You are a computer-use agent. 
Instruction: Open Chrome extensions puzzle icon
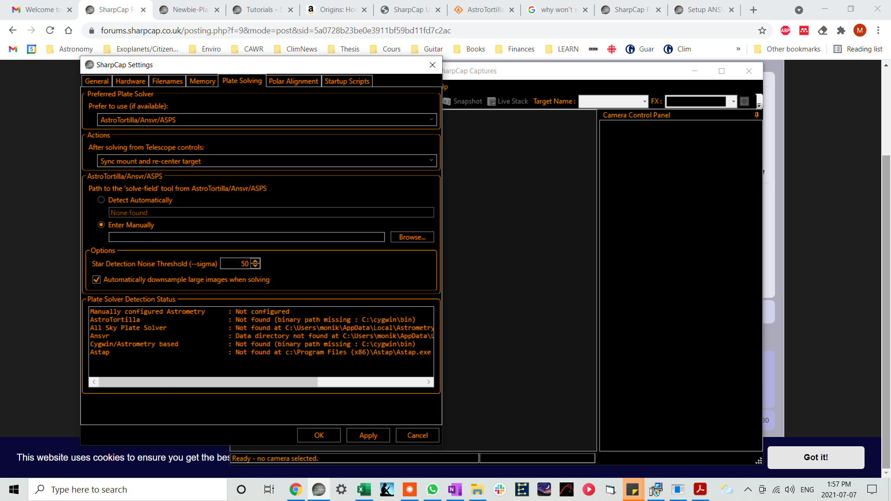coord(841,31)
